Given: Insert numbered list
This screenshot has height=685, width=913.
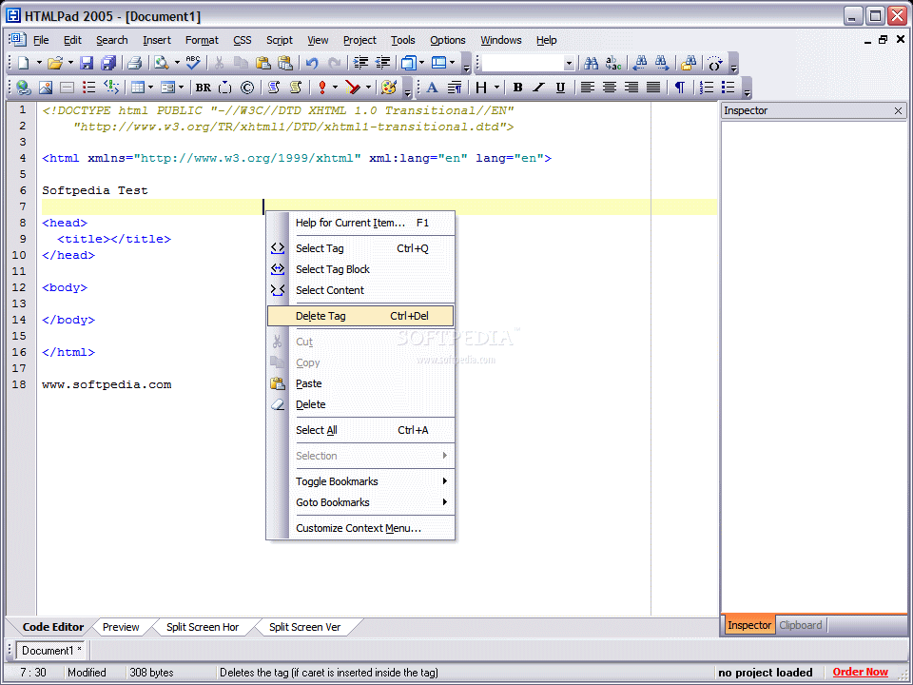Looking at the screenshot, I should [707, 88].
